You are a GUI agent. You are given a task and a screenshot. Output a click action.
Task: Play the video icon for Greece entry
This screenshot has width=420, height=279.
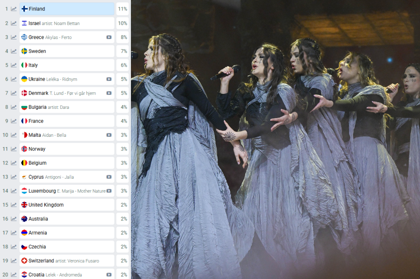(x=109, y=37)
